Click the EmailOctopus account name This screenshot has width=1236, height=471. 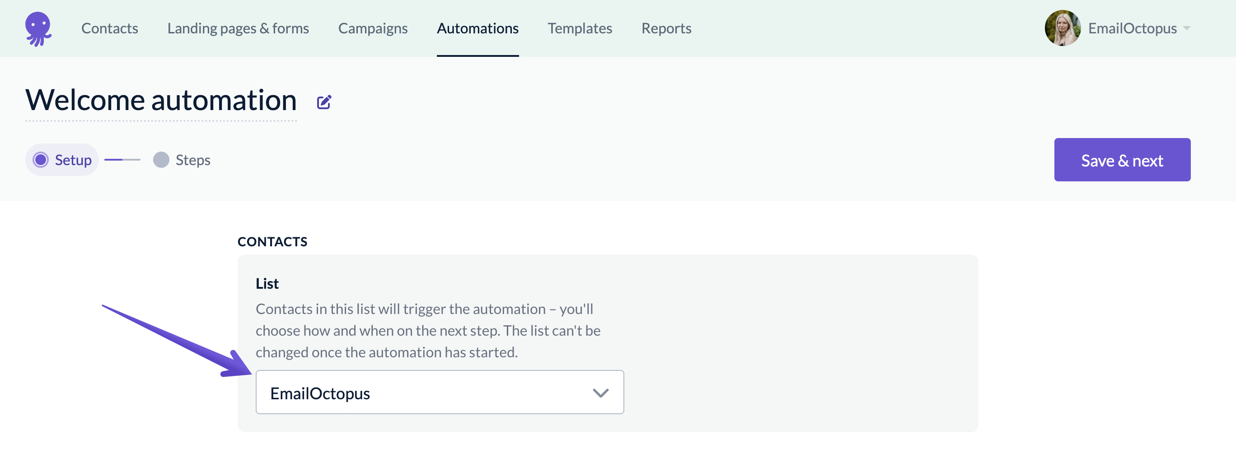[x=1132, y=28]
